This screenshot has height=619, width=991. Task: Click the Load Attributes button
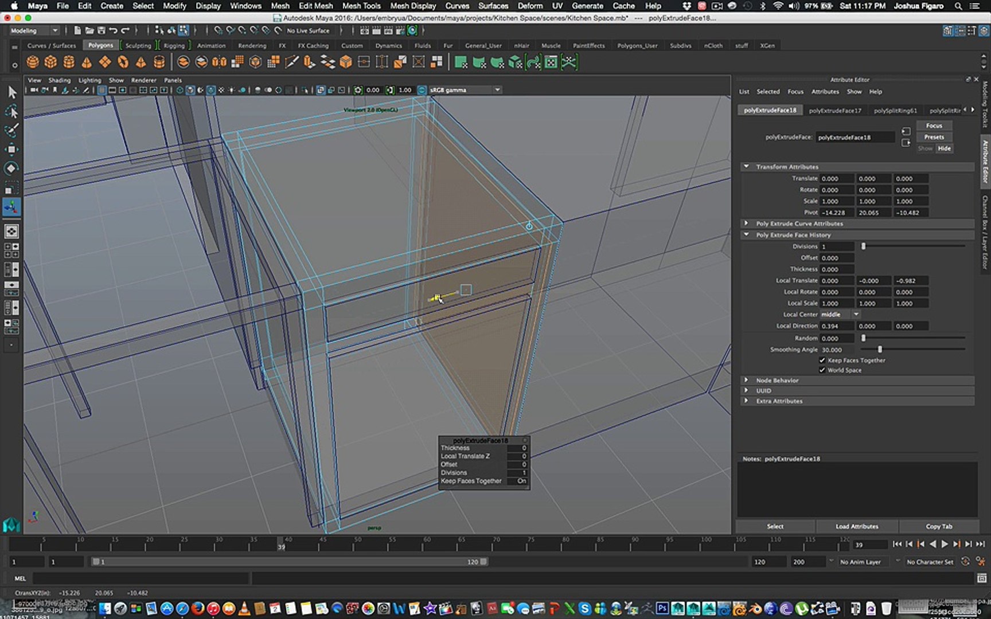[857, 526]
